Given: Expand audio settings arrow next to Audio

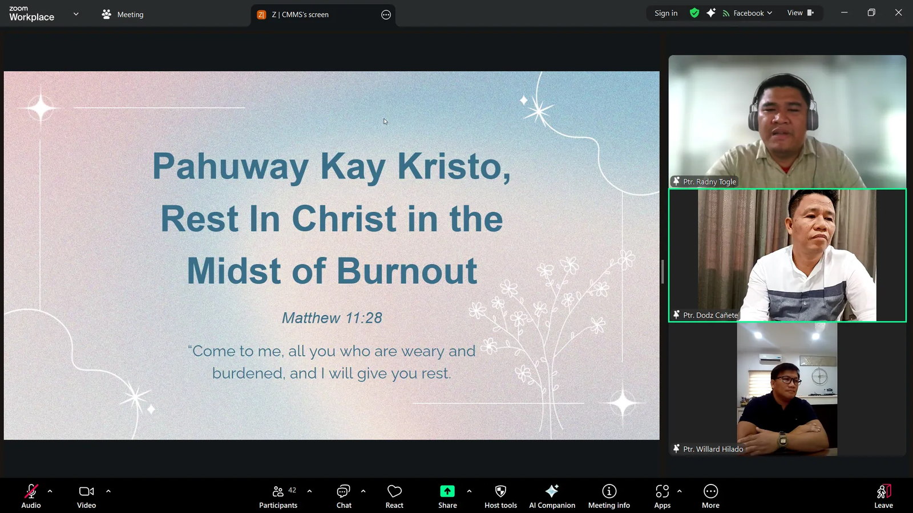Looking at the screenshot, I should [x=50, y=491].
